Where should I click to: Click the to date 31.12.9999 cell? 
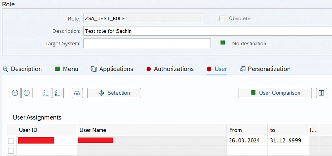point(288,141)
